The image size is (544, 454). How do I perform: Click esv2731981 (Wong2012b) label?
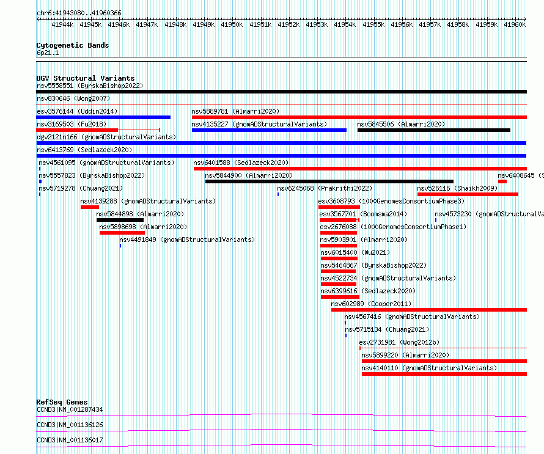(399, 342)
